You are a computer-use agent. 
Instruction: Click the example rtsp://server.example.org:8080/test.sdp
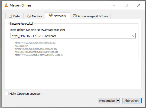[x=36, y=52]
